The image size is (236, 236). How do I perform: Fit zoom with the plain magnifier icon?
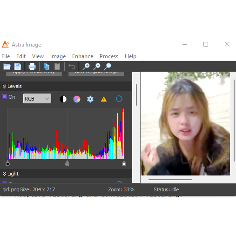[108, 67]
